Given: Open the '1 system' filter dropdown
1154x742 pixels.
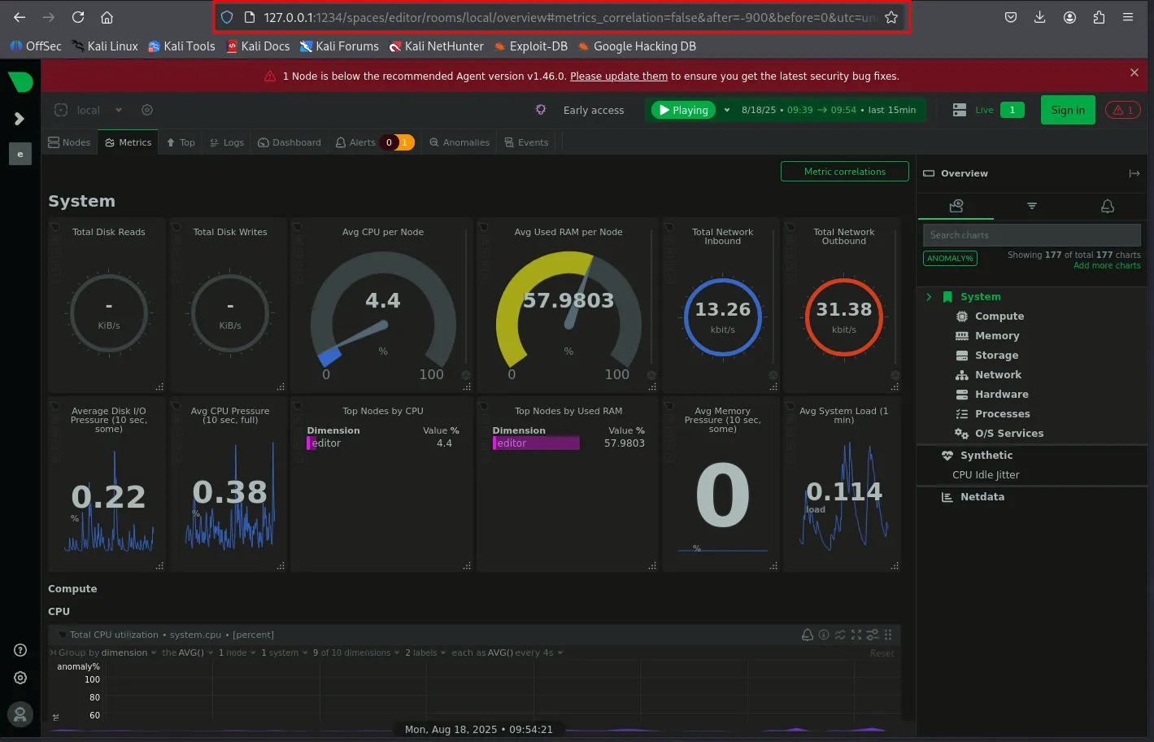Looking at the screenshot, I should (x=285, y=653).
